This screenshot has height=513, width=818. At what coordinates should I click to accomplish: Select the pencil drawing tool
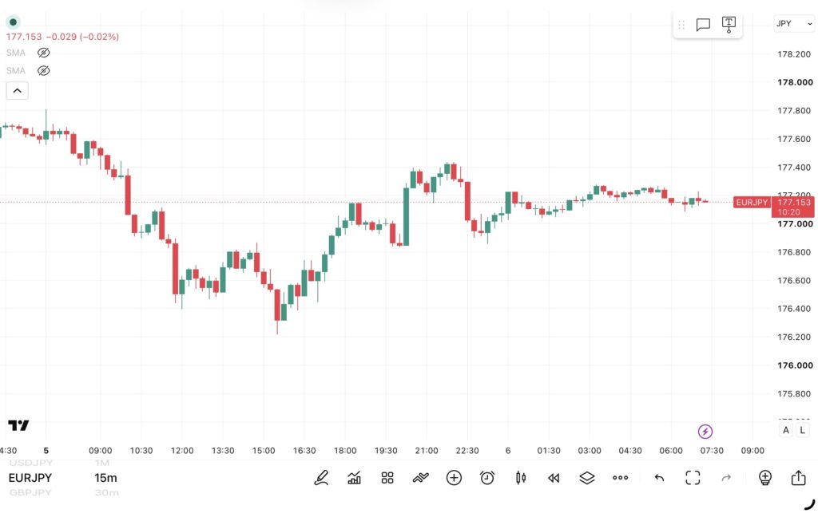[x=321, y=478]
